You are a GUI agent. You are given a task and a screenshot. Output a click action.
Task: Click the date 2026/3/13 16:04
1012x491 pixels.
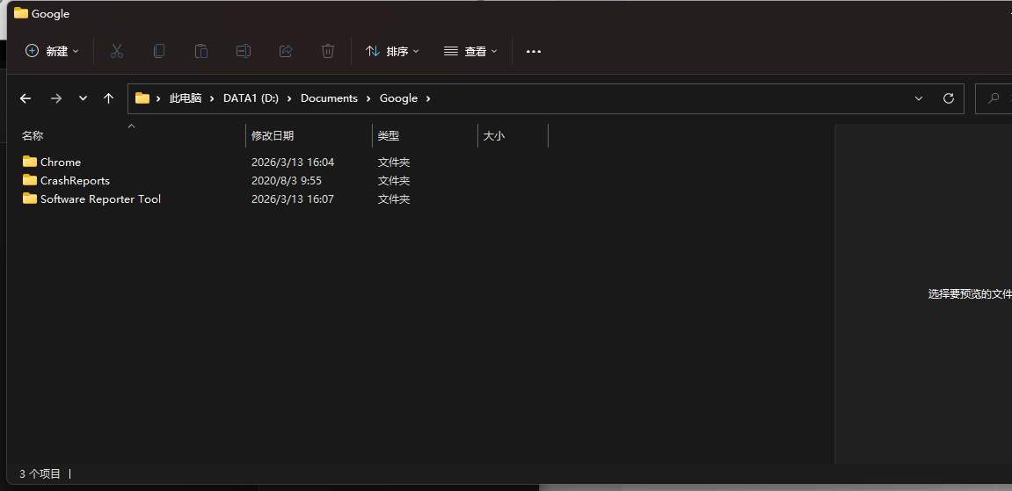(x=293, y=162)
